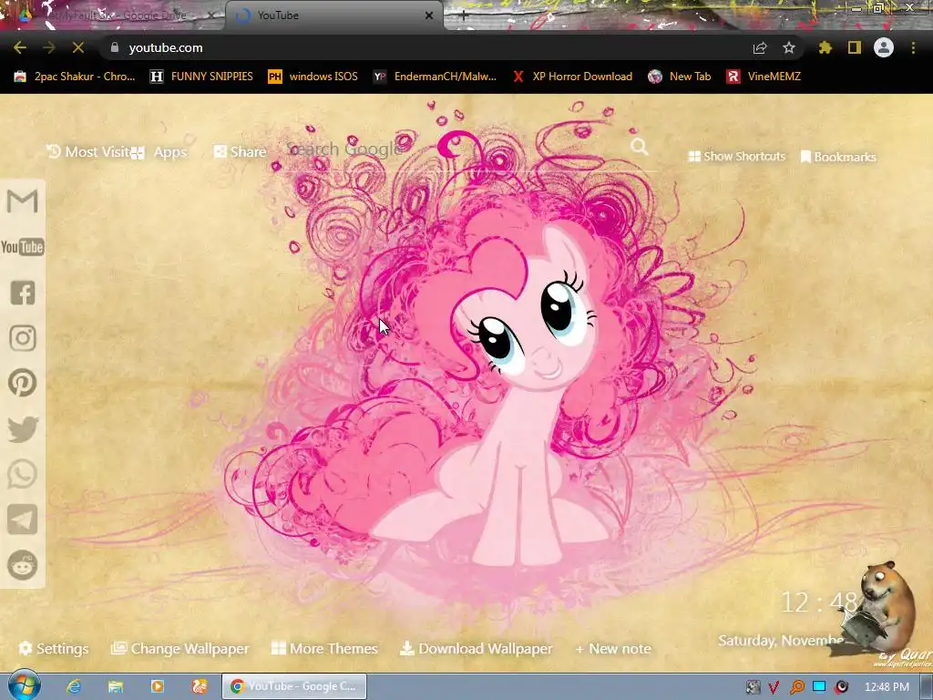Open Instagram icon in sidebar
The height and width of the screenshot is (700, 933).
pyautogui.click(x=23, y=337)
